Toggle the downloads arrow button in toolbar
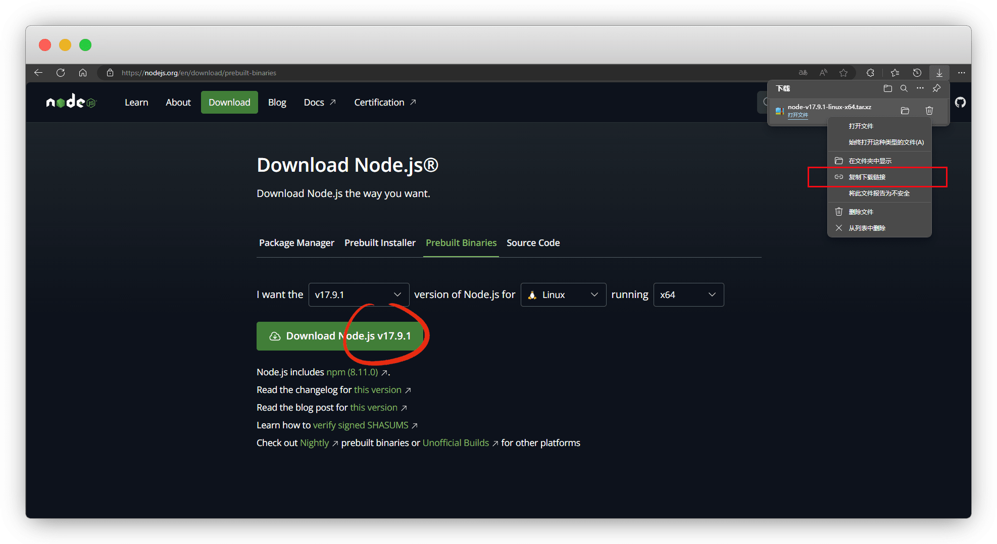The width and height of the screenshot is (997, 544). tap(939, 73)
